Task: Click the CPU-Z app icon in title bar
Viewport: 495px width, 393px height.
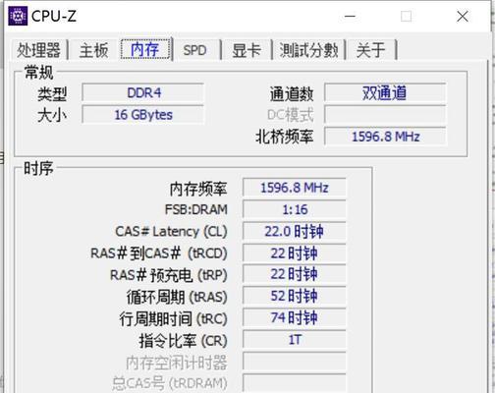Action: (18, 16)
